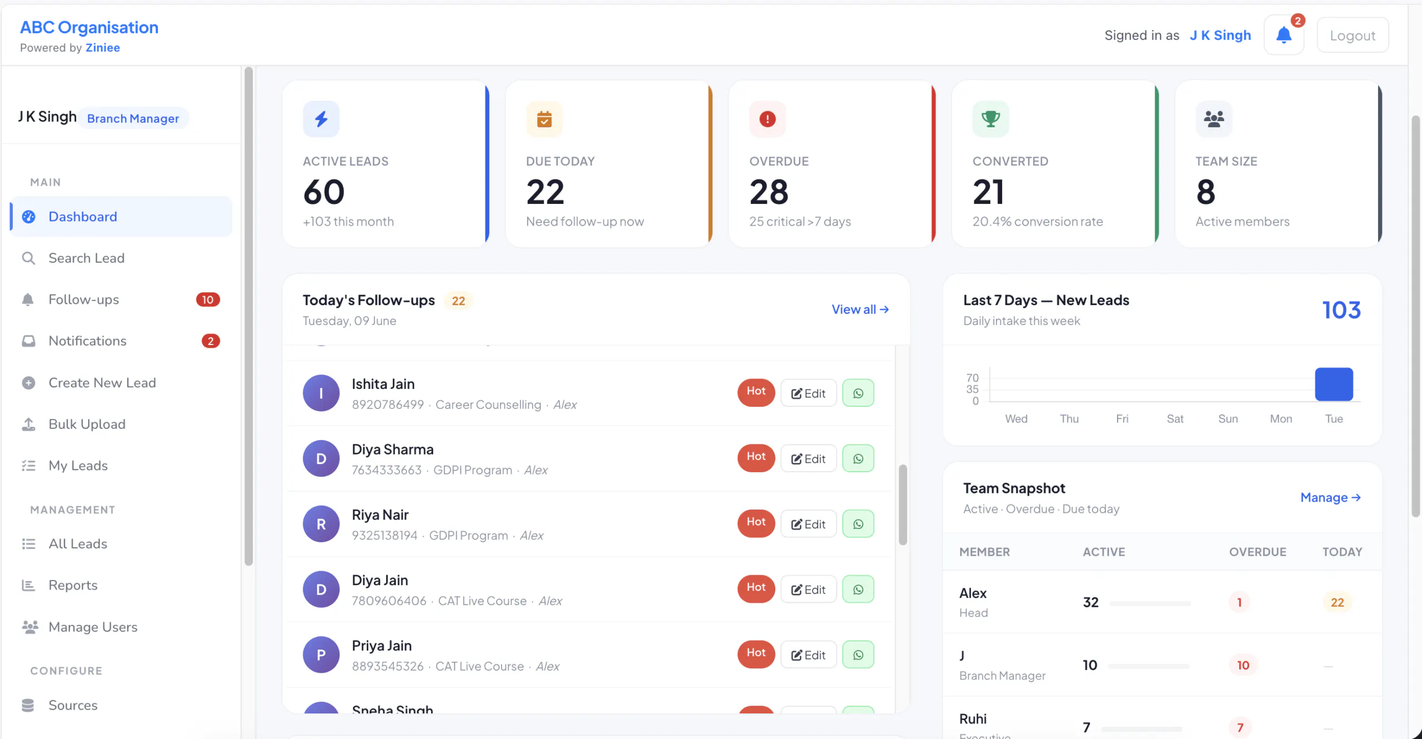
Task: Edit the Riya Nair lead
Action: (x=808, y=525)
